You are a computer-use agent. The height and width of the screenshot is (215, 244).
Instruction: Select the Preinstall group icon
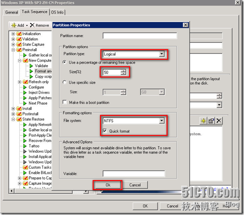click(19, 50)
